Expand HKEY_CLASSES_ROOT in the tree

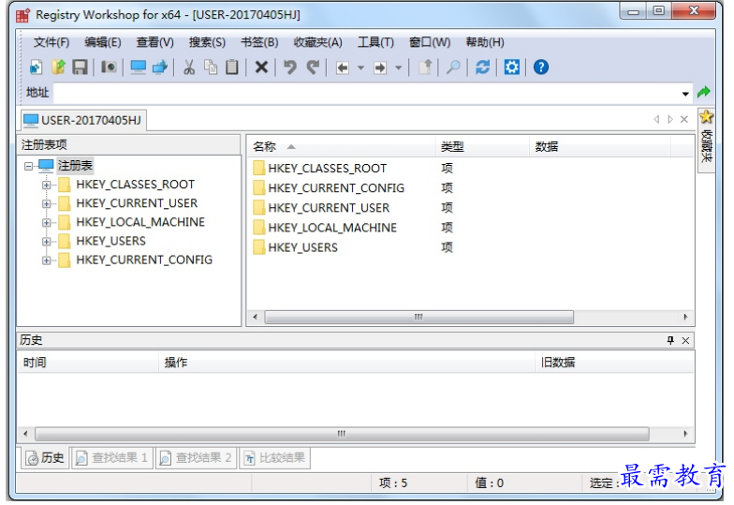pos(47,186)
